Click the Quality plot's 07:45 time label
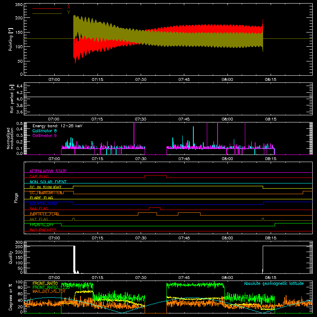 click(184, 278)
